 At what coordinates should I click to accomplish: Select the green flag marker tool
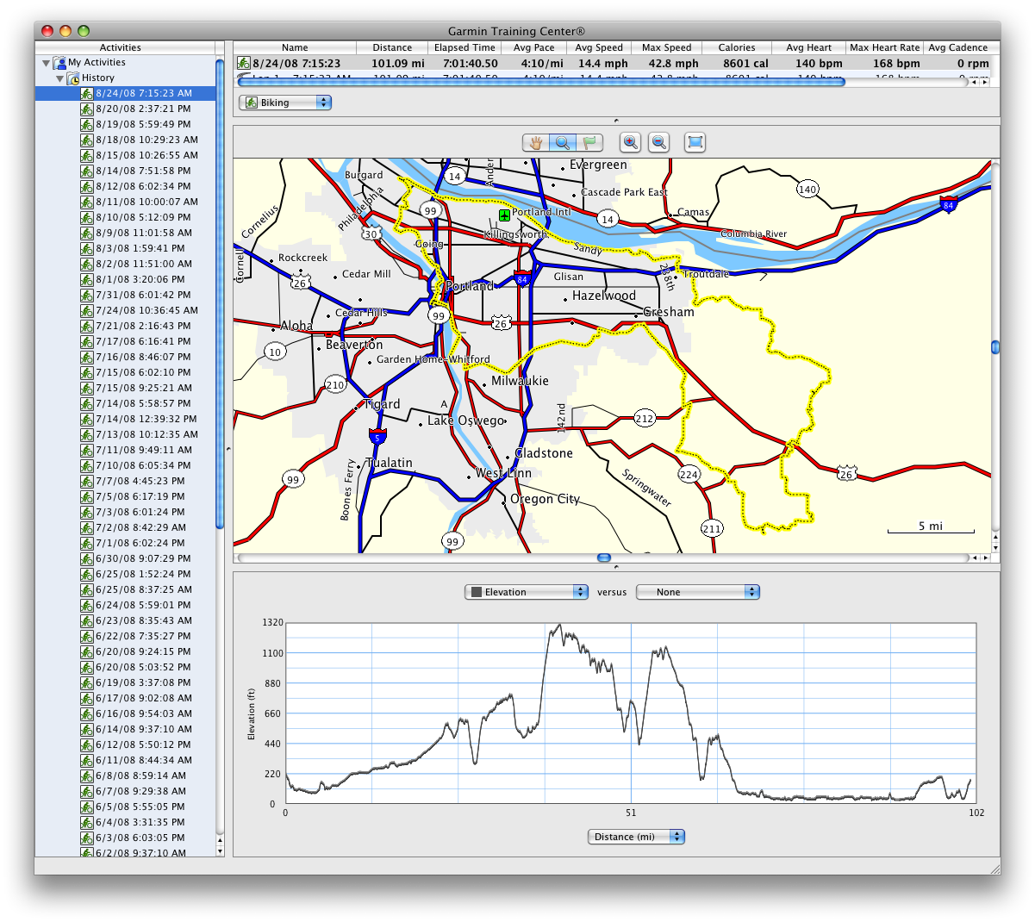coord(589,143)
